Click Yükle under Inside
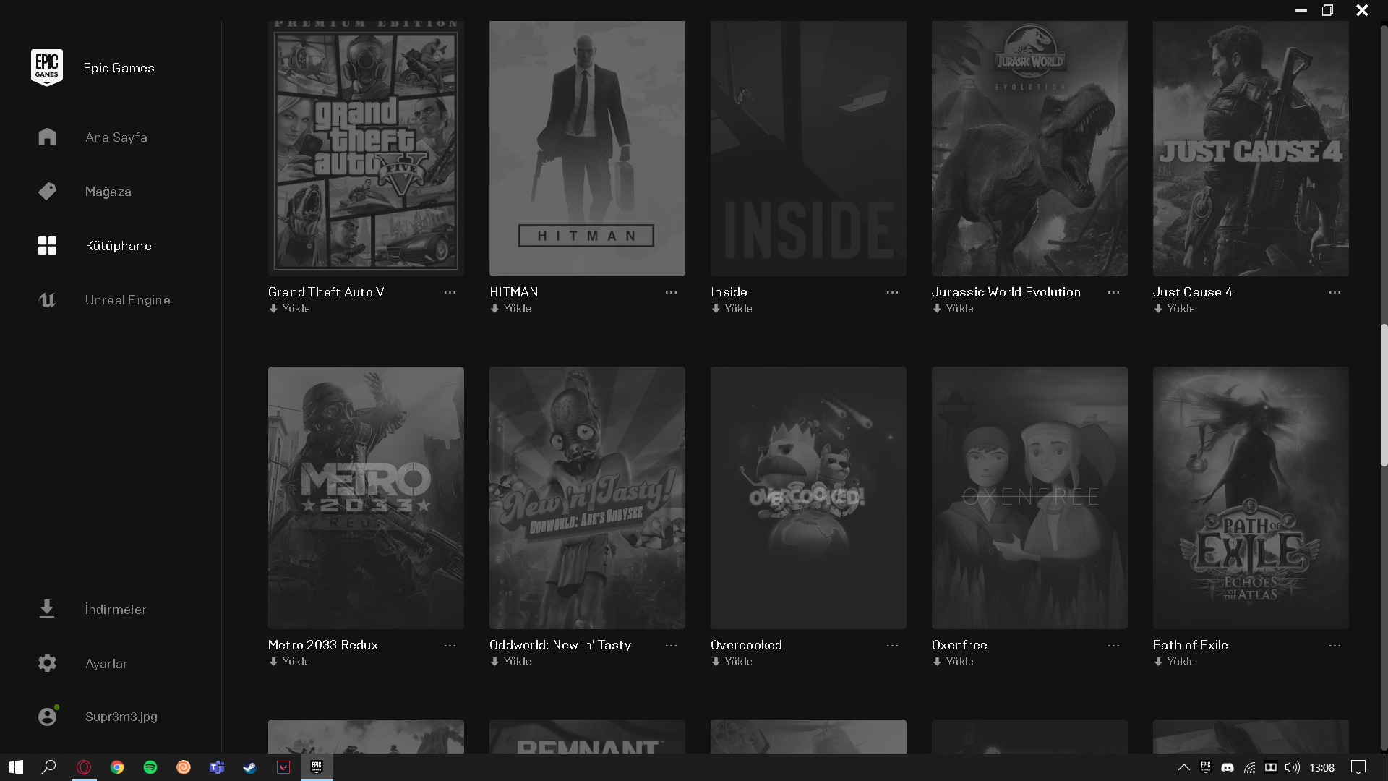The width and height of the screenshot is (1388, 781). 732,309
